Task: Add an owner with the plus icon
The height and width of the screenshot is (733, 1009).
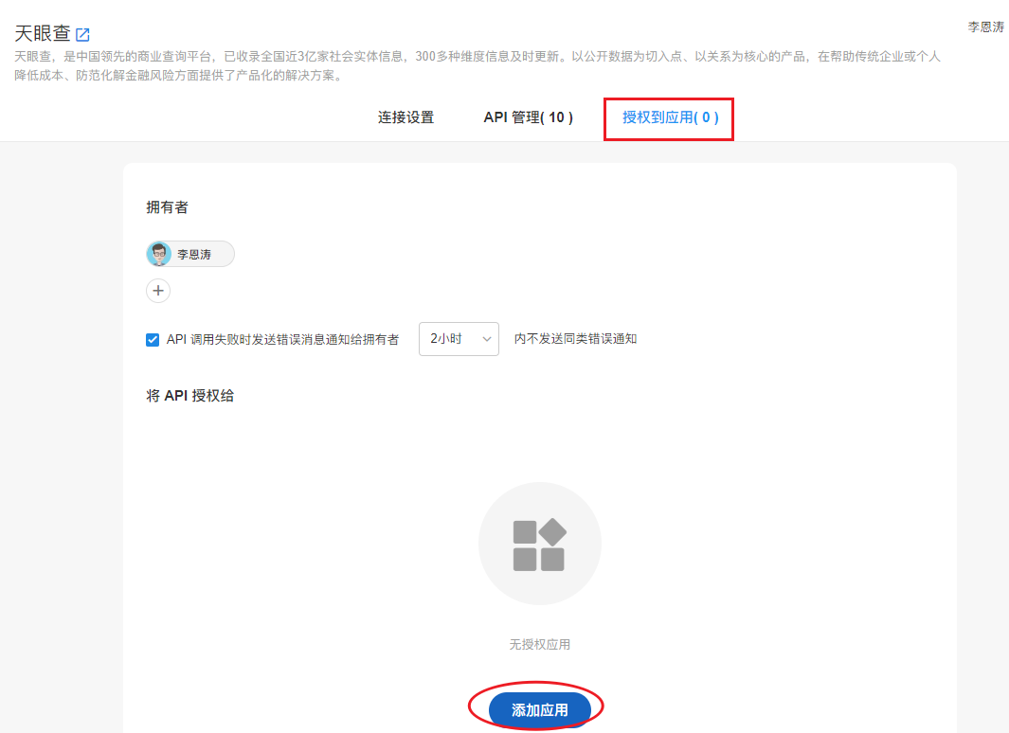Action: pyautogui.click(x=158, y=291)
